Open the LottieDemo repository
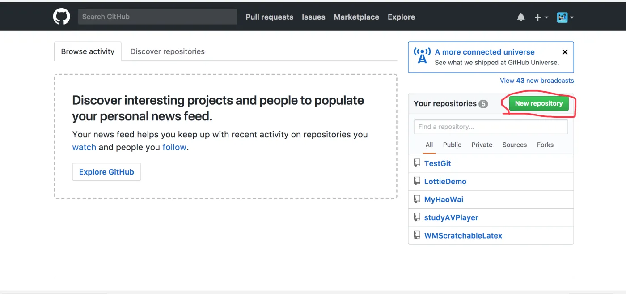The image size is (626, 294). pyautogui.click(x=445, y=181)
